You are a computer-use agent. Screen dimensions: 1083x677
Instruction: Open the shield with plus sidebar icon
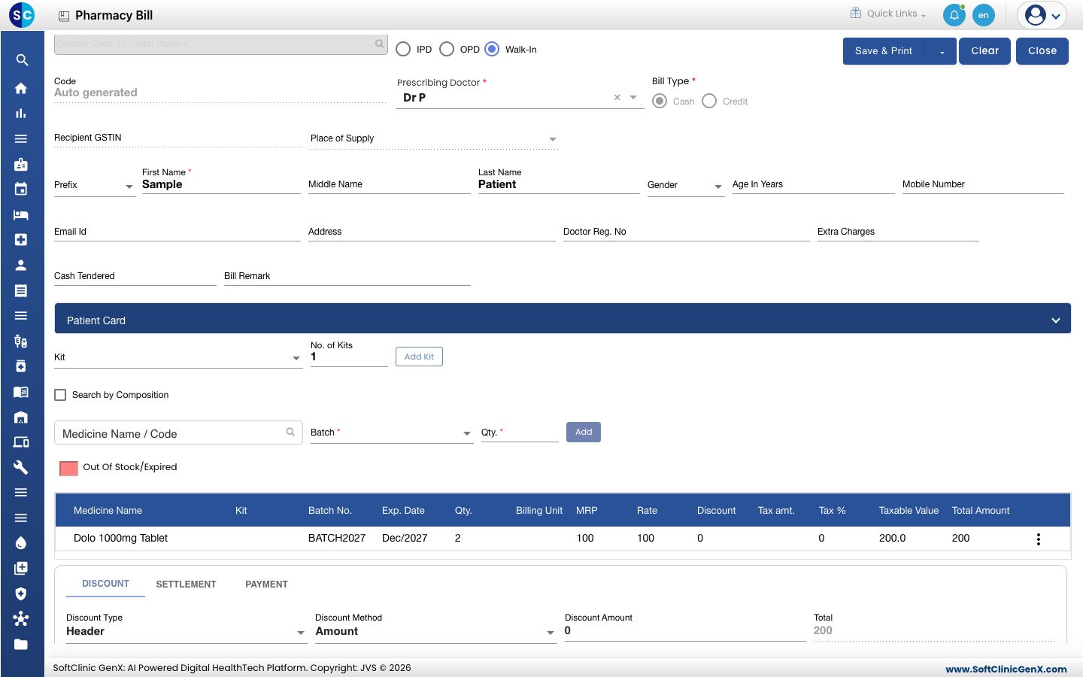pyautogui.click(x=21, y=594)
